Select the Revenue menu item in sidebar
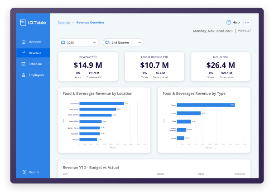 [x=33, y=53]
